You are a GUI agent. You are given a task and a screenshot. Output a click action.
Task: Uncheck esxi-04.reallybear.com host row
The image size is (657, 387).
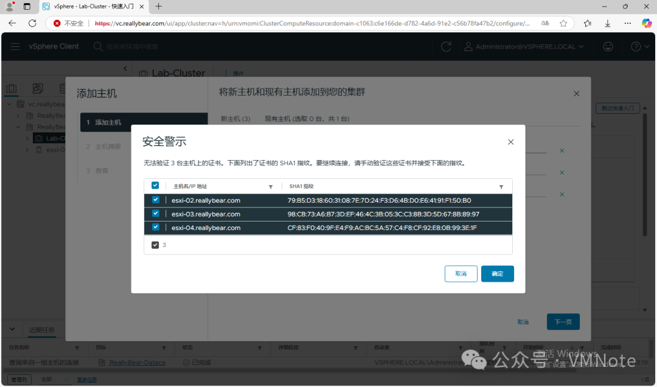tap(156, 227)
